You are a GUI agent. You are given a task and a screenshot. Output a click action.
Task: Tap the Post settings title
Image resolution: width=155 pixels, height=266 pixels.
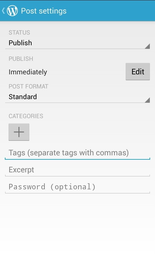click(x=44, y=11)
